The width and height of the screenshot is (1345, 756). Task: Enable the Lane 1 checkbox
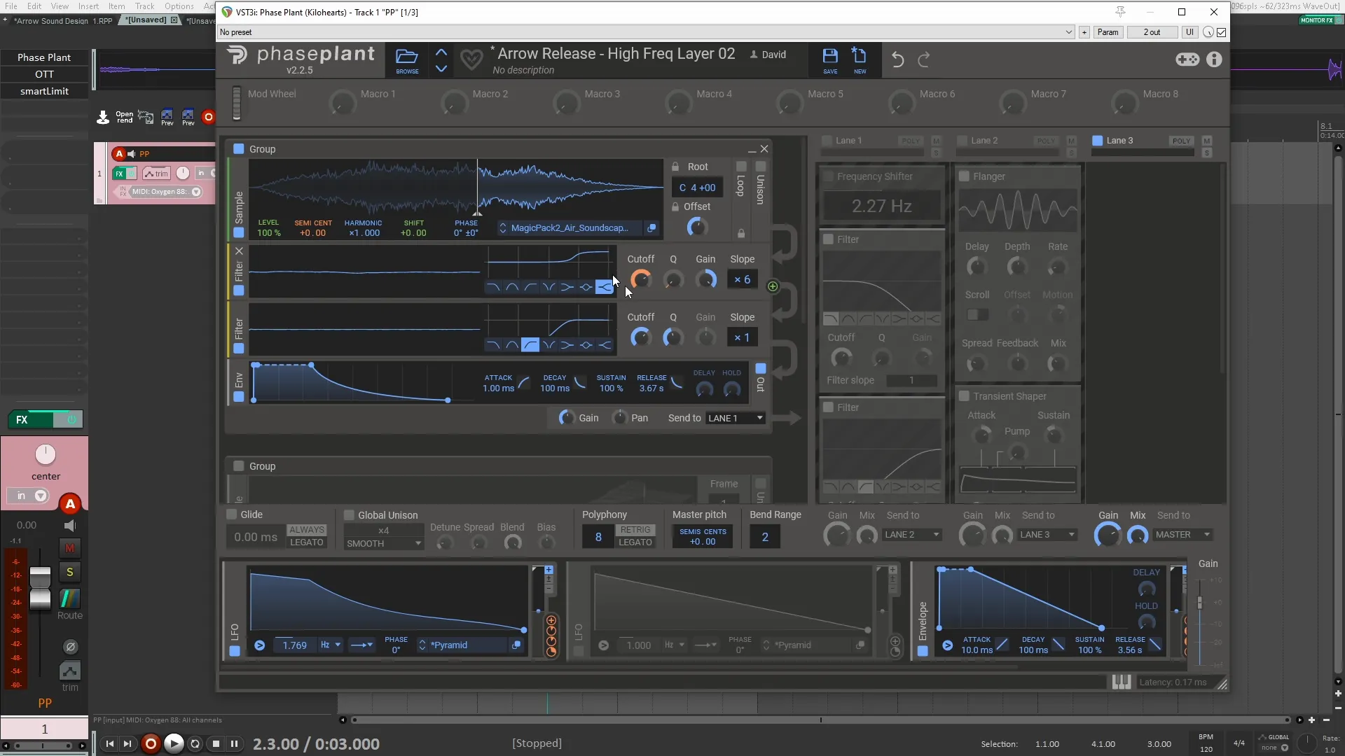[x=827, y=140]
